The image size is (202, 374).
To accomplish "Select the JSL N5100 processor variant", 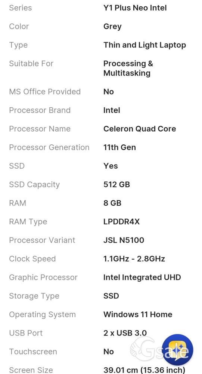I will [x=124, y=240].
